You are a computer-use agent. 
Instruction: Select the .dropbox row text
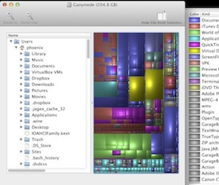[x=41, y=103]
